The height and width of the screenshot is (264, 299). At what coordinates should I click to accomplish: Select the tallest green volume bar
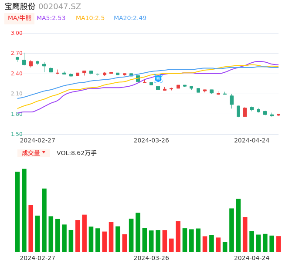click(x=24, y=210)
